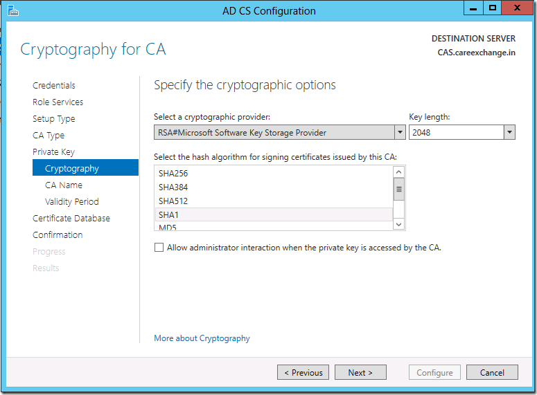Maximize the AD CS Configuration window
Viewport: 537px width, 395px height.
point(493,8)
